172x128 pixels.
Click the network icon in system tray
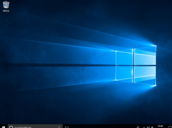point(138,127)
